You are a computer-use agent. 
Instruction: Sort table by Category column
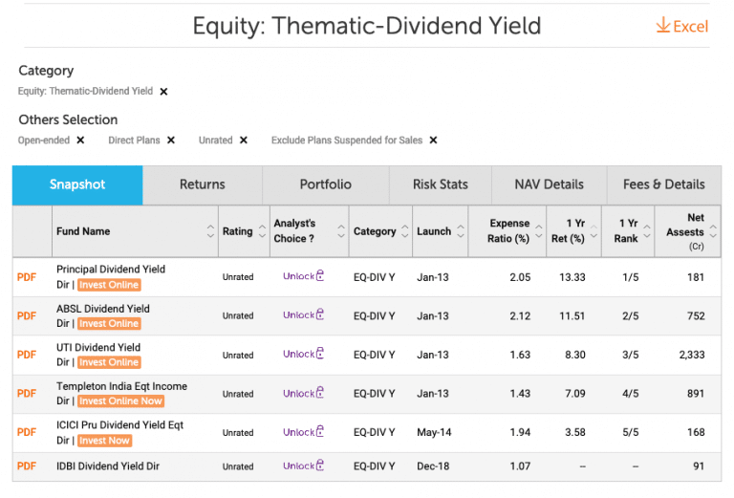point(405,230)
